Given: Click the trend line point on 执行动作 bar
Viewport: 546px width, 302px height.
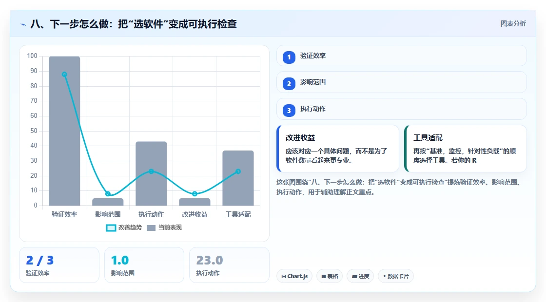Looking at the screenshot, I should click(x=151, y=171).
